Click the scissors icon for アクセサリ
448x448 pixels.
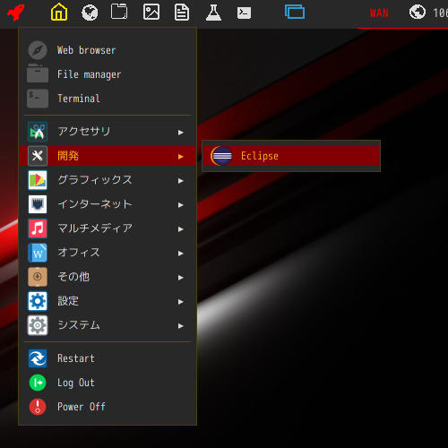pyautogui.click(x=38, y=132)
